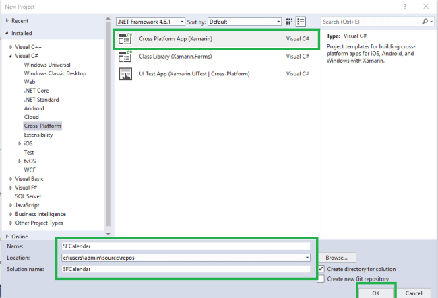The height and width of the screenshot is (298, 438).
Task: Open the .NET Framework 4.6.1 dropdown
Action: click(x=150, y=22)
